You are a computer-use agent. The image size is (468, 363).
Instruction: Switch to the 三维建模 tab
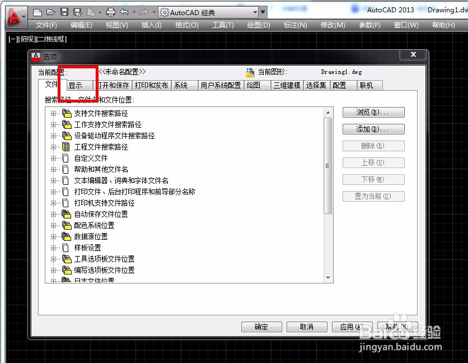[x=287, y=85]
